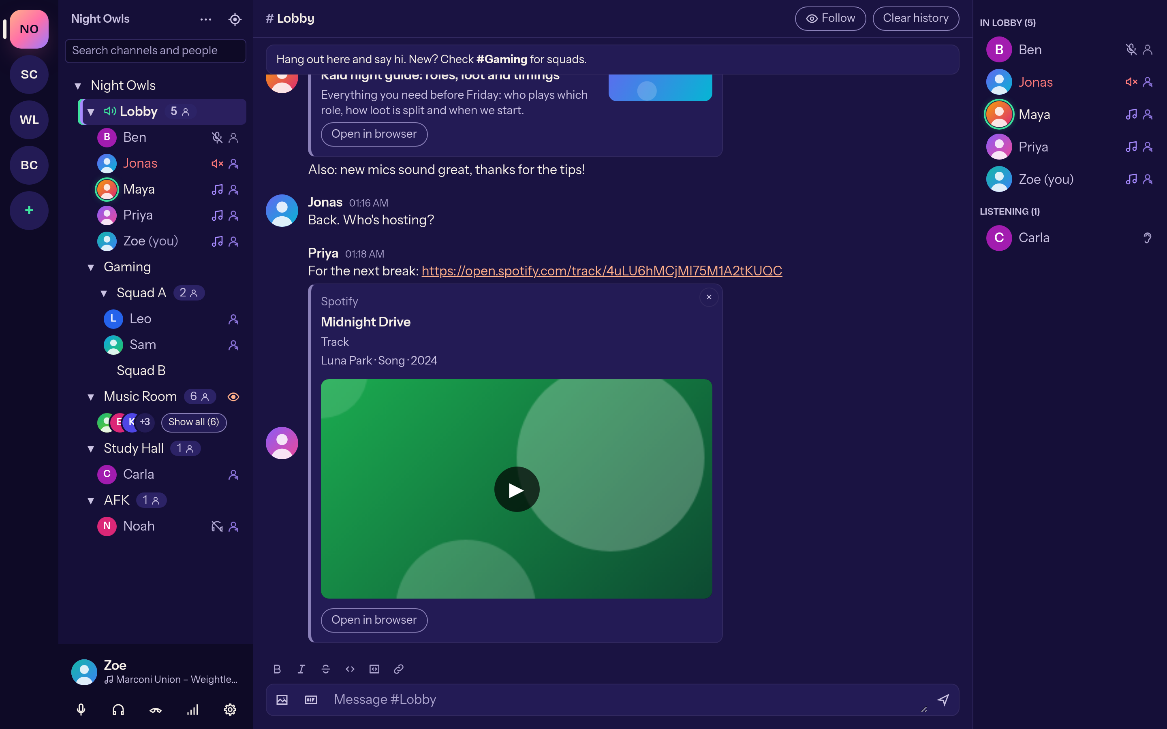Click the bold formatting icon
Image resolution: width=1167 pixels, height=729 pixels.
point(277,669)
